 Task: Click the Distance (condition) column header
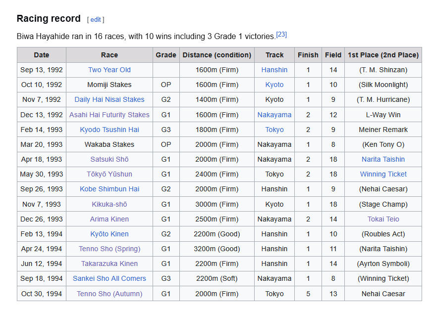[x=217, y=55]
